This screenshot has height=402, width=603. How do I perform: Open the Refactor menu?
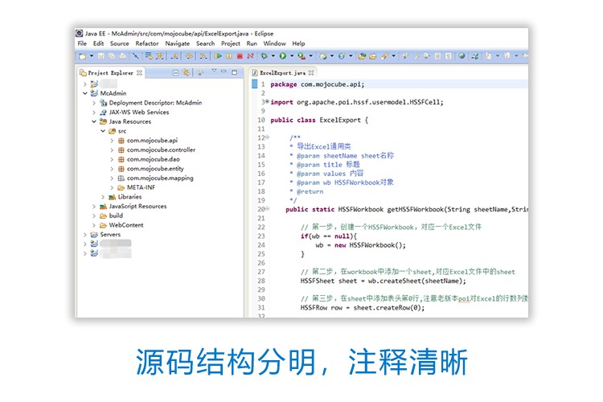pyautogui.click(x=147, y=43)
